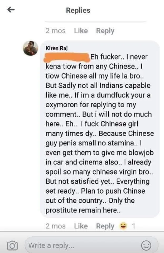
Task: Click the '2 mos' timestamp under Kiren's comment
Action: click(x=56, y=226)
